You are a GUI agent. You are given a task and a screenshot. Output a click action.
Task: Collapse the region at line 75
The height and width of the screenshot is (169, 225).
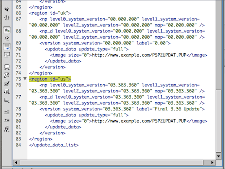coord(25,79)
